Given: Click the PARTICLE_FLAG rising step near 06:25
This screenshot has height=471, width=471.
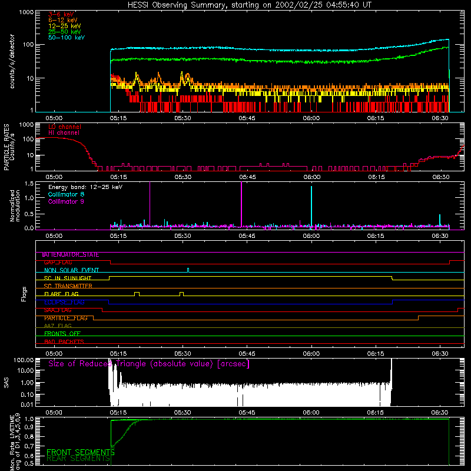Looking at the screenshot, I should click(x=419, y=318).
